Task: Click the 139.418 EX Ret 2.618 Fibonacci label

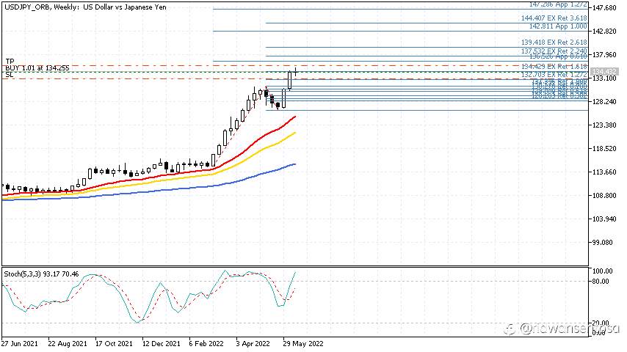Action: coord(554,43)
